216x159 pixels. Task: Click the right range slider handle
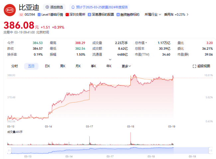click(x=211, y=150)
